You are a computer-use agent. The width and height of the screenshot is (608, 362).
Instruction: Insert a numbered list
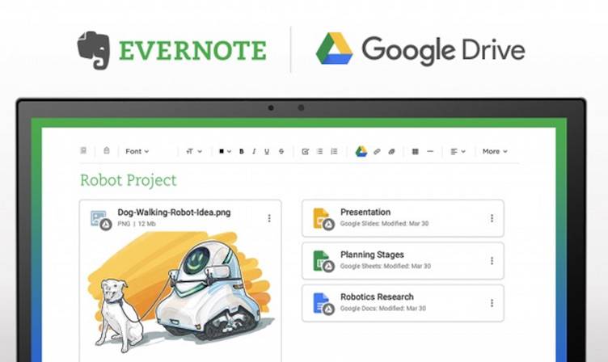point(334,151)
